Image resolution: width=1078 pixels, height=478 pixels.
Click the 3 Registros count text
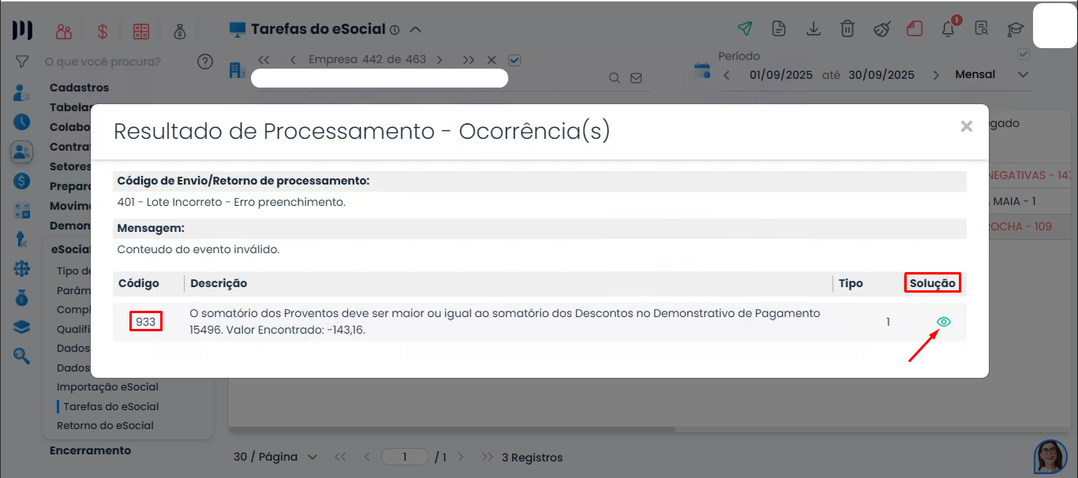point(533,457)
